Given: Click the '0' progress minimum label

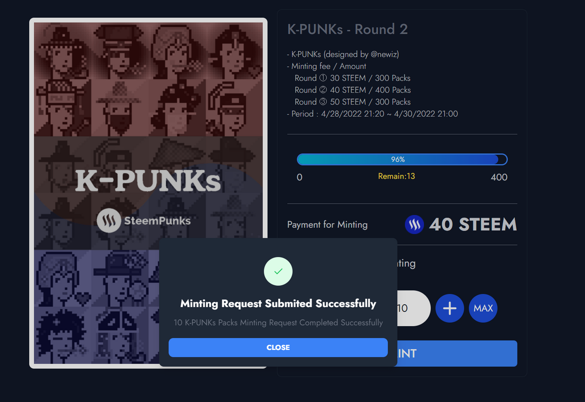Looking at the screenshot, I should [299, 177].
